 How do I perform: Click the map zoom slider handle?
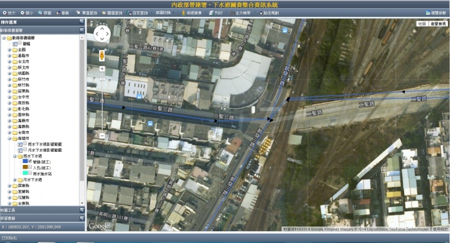102,79
